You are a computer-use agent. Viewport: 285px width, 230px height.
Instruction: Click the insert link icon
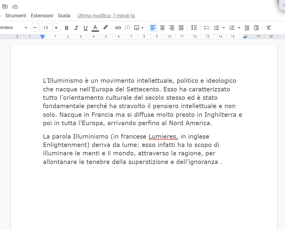click(x=118, y=28)
